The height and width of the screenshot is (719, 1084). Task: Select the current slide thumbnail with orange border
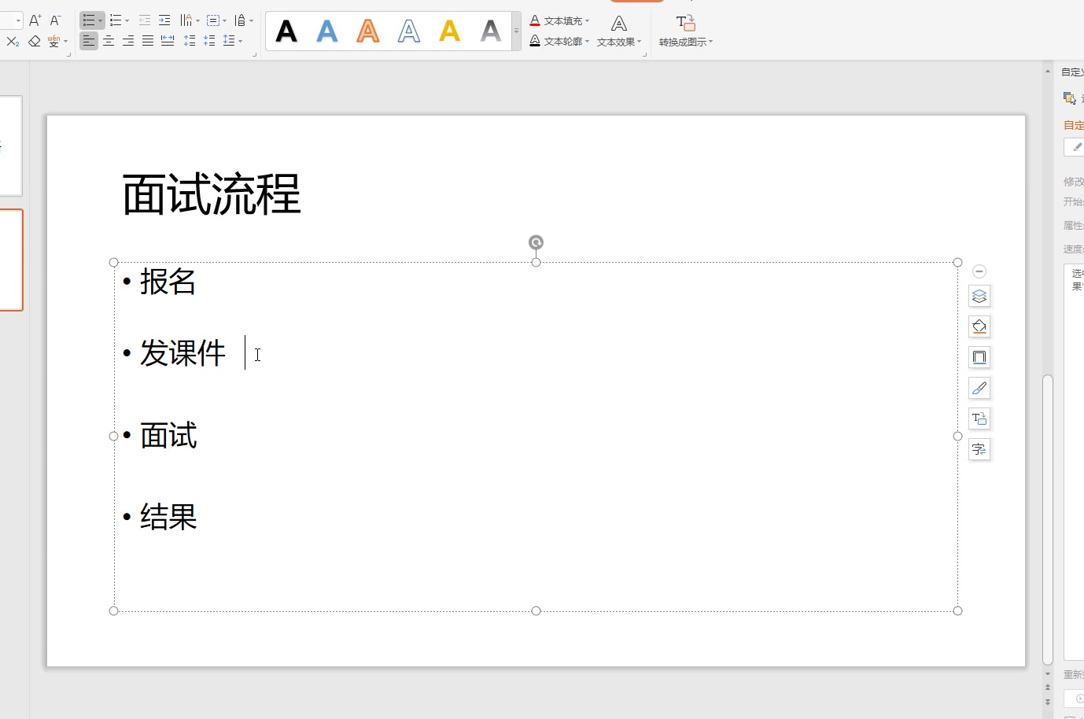tap(11, 260)
